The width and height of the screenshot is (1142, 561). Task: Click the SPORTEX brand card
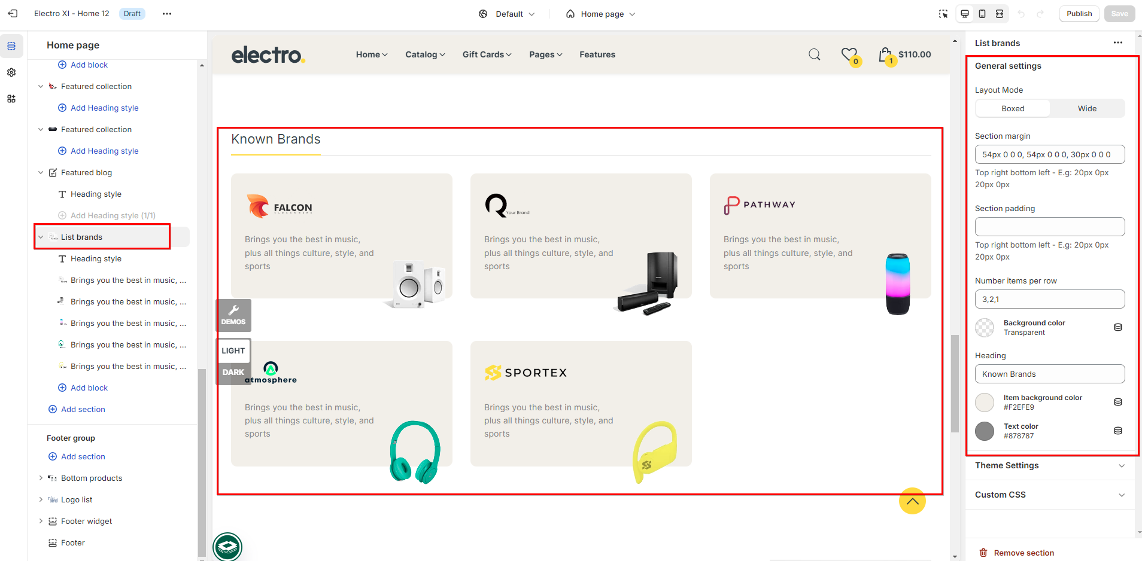coord(581,404)
